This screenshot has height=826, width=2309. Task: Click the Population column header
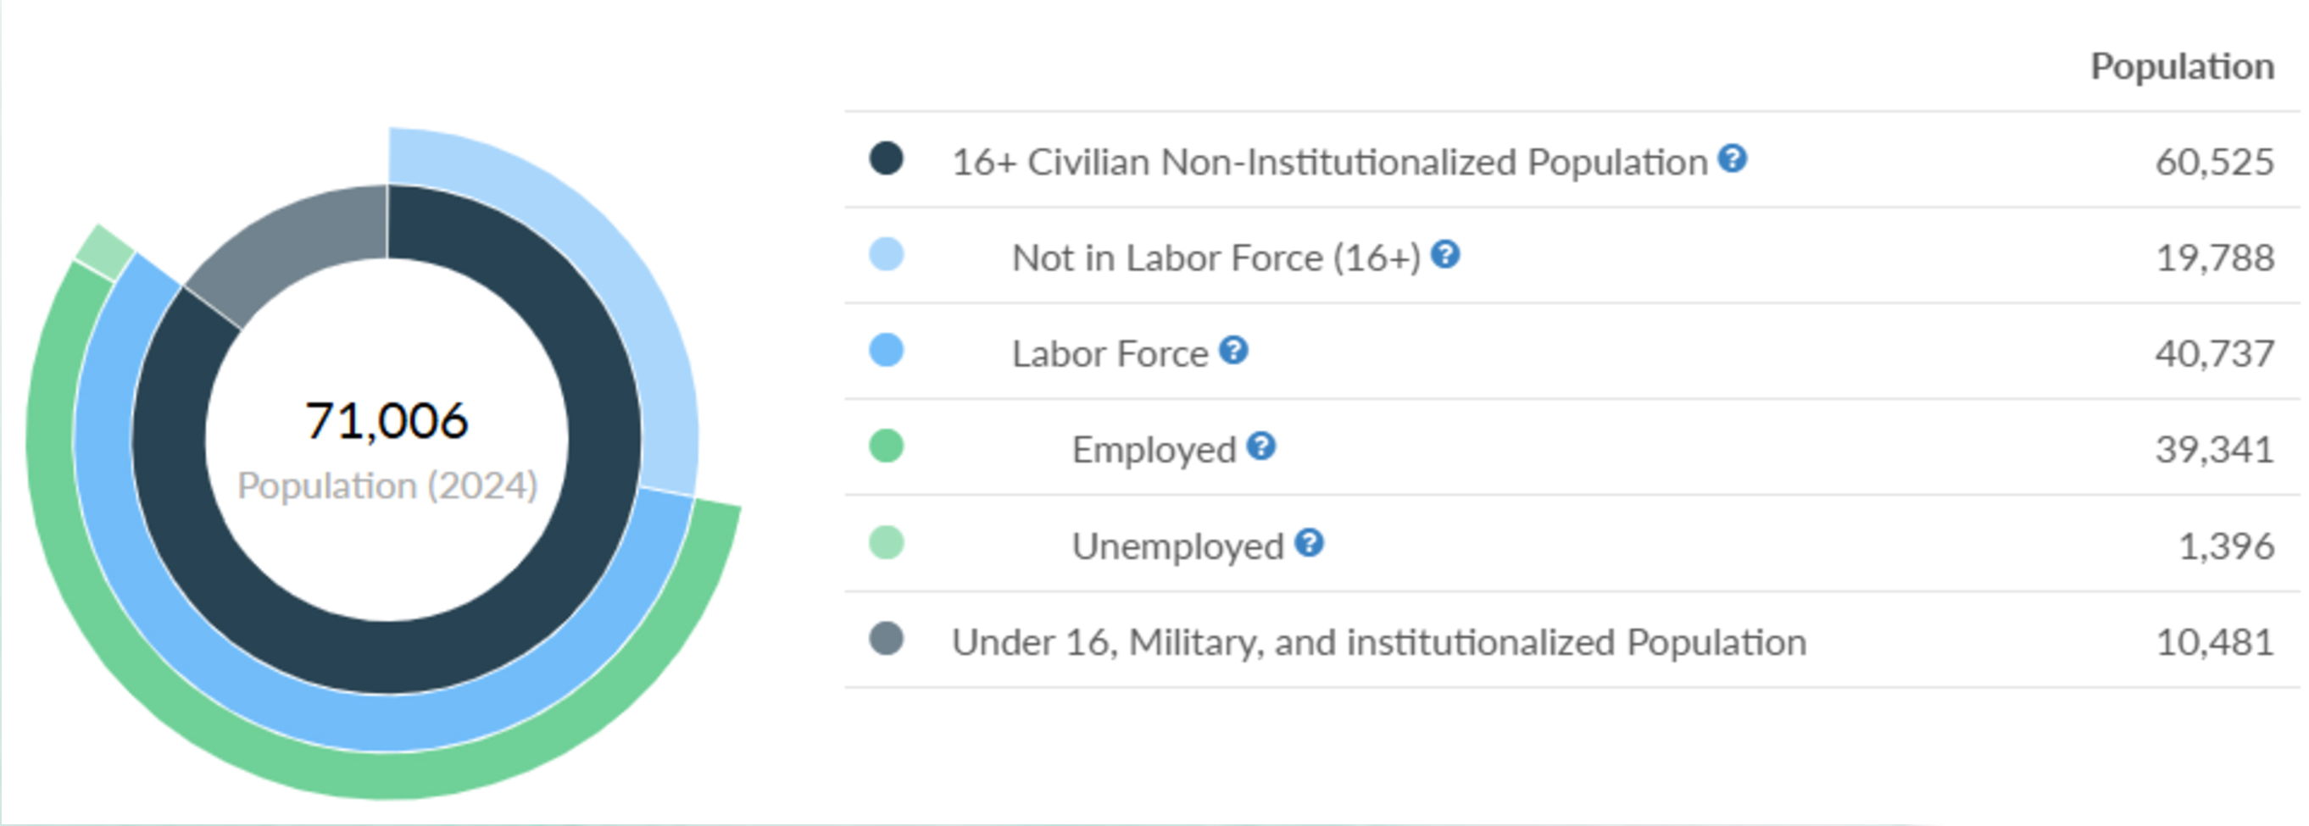click(2182, 66)
